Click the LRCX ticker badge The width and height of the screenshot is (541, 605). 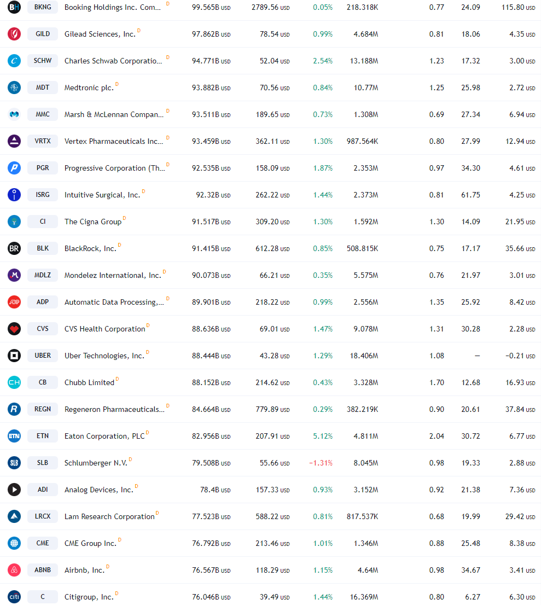click(43, 516)
